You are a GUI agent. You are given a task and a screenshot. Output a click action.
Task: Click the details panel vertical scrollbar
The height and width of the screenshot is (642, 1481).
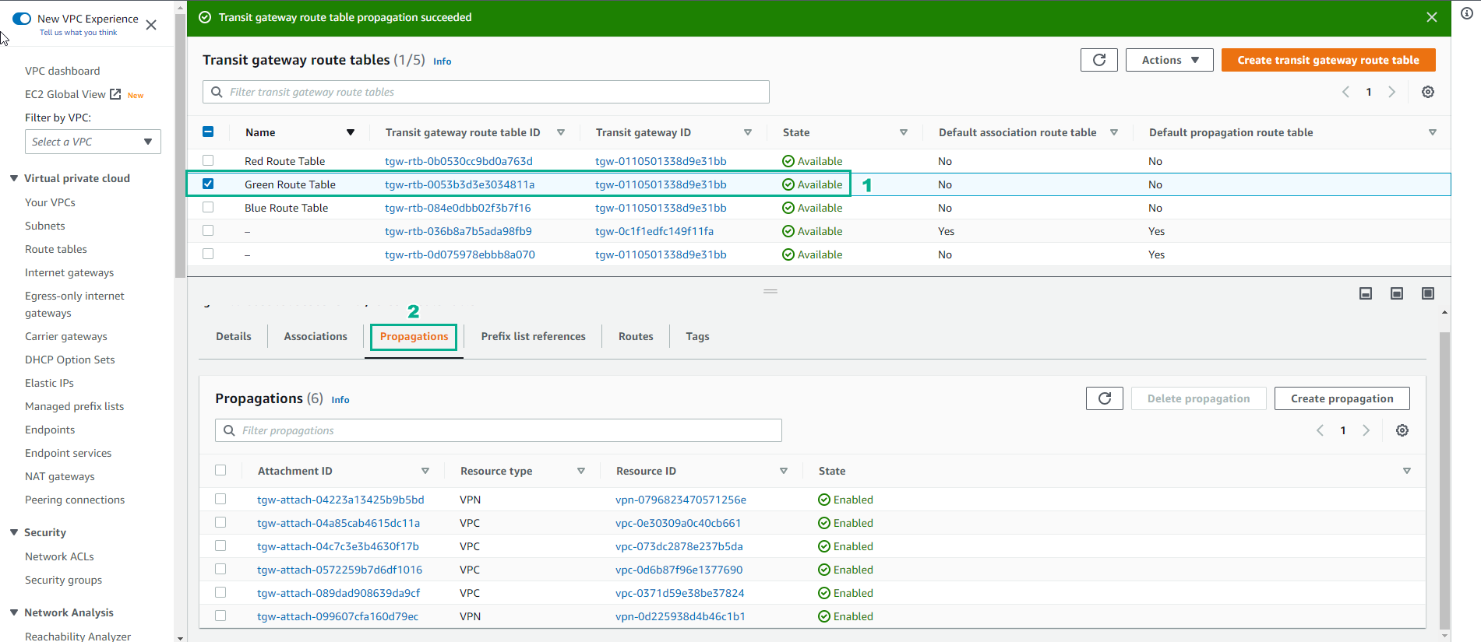click(x=1444, y=481)
